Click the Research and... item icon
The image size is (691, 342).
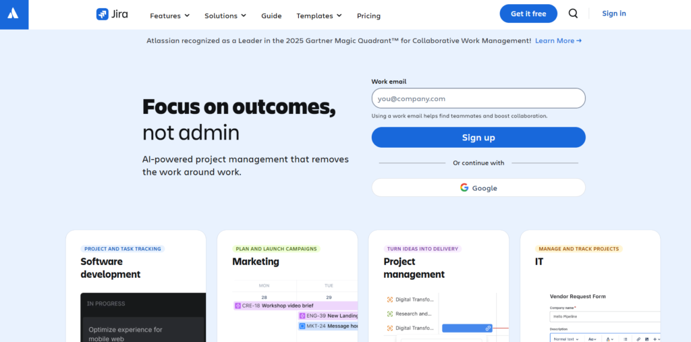[390, 314]
